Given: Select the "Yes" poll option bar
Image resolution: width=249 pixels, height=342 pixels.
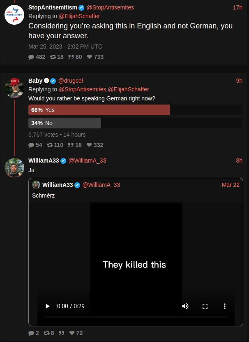Looking at the screenshot, I should click(x=99, y=110).
